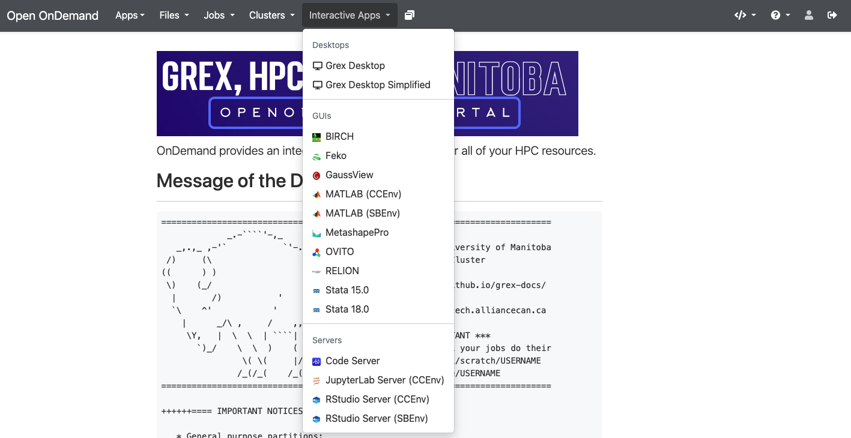851x438 pixels.
Task: Click the Code Server icon
Action: 316,361
